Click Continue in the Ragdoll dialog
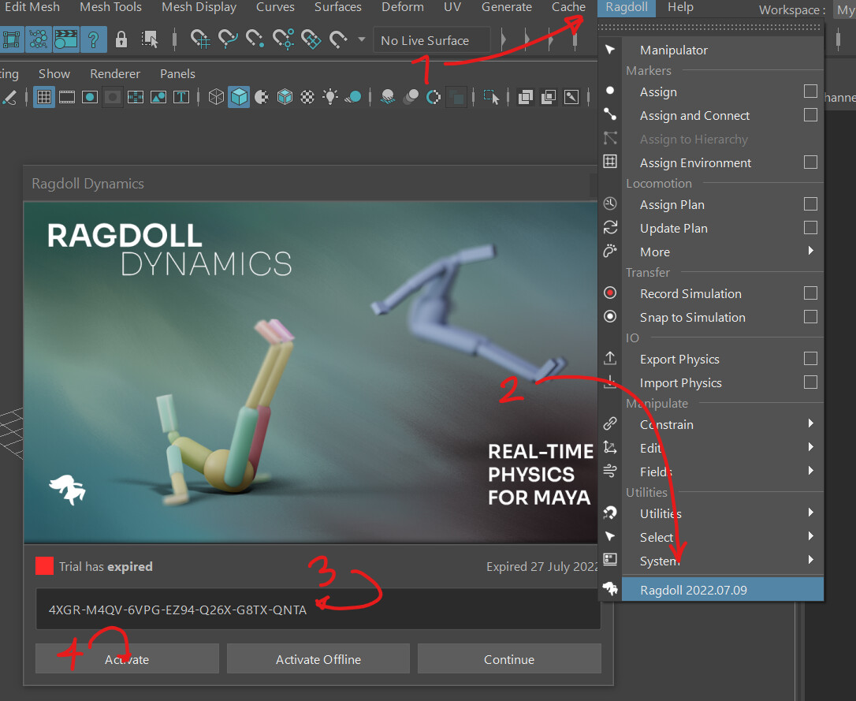Viewport: 856px width, 701px height. 509,659
